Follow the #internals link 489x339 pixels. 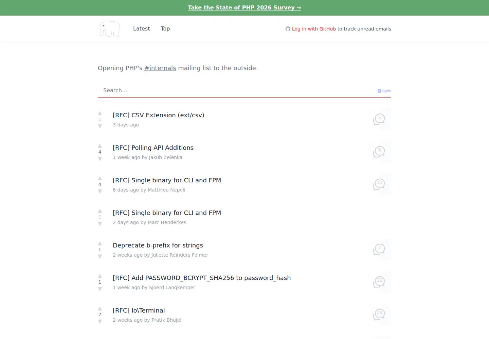point(160,68)
